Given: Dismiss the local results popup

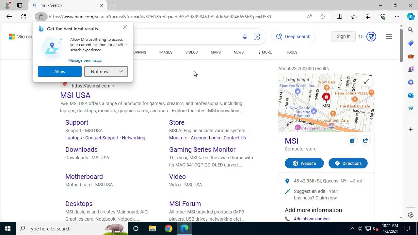Looking at the screenshot, I should click(125, 27).
